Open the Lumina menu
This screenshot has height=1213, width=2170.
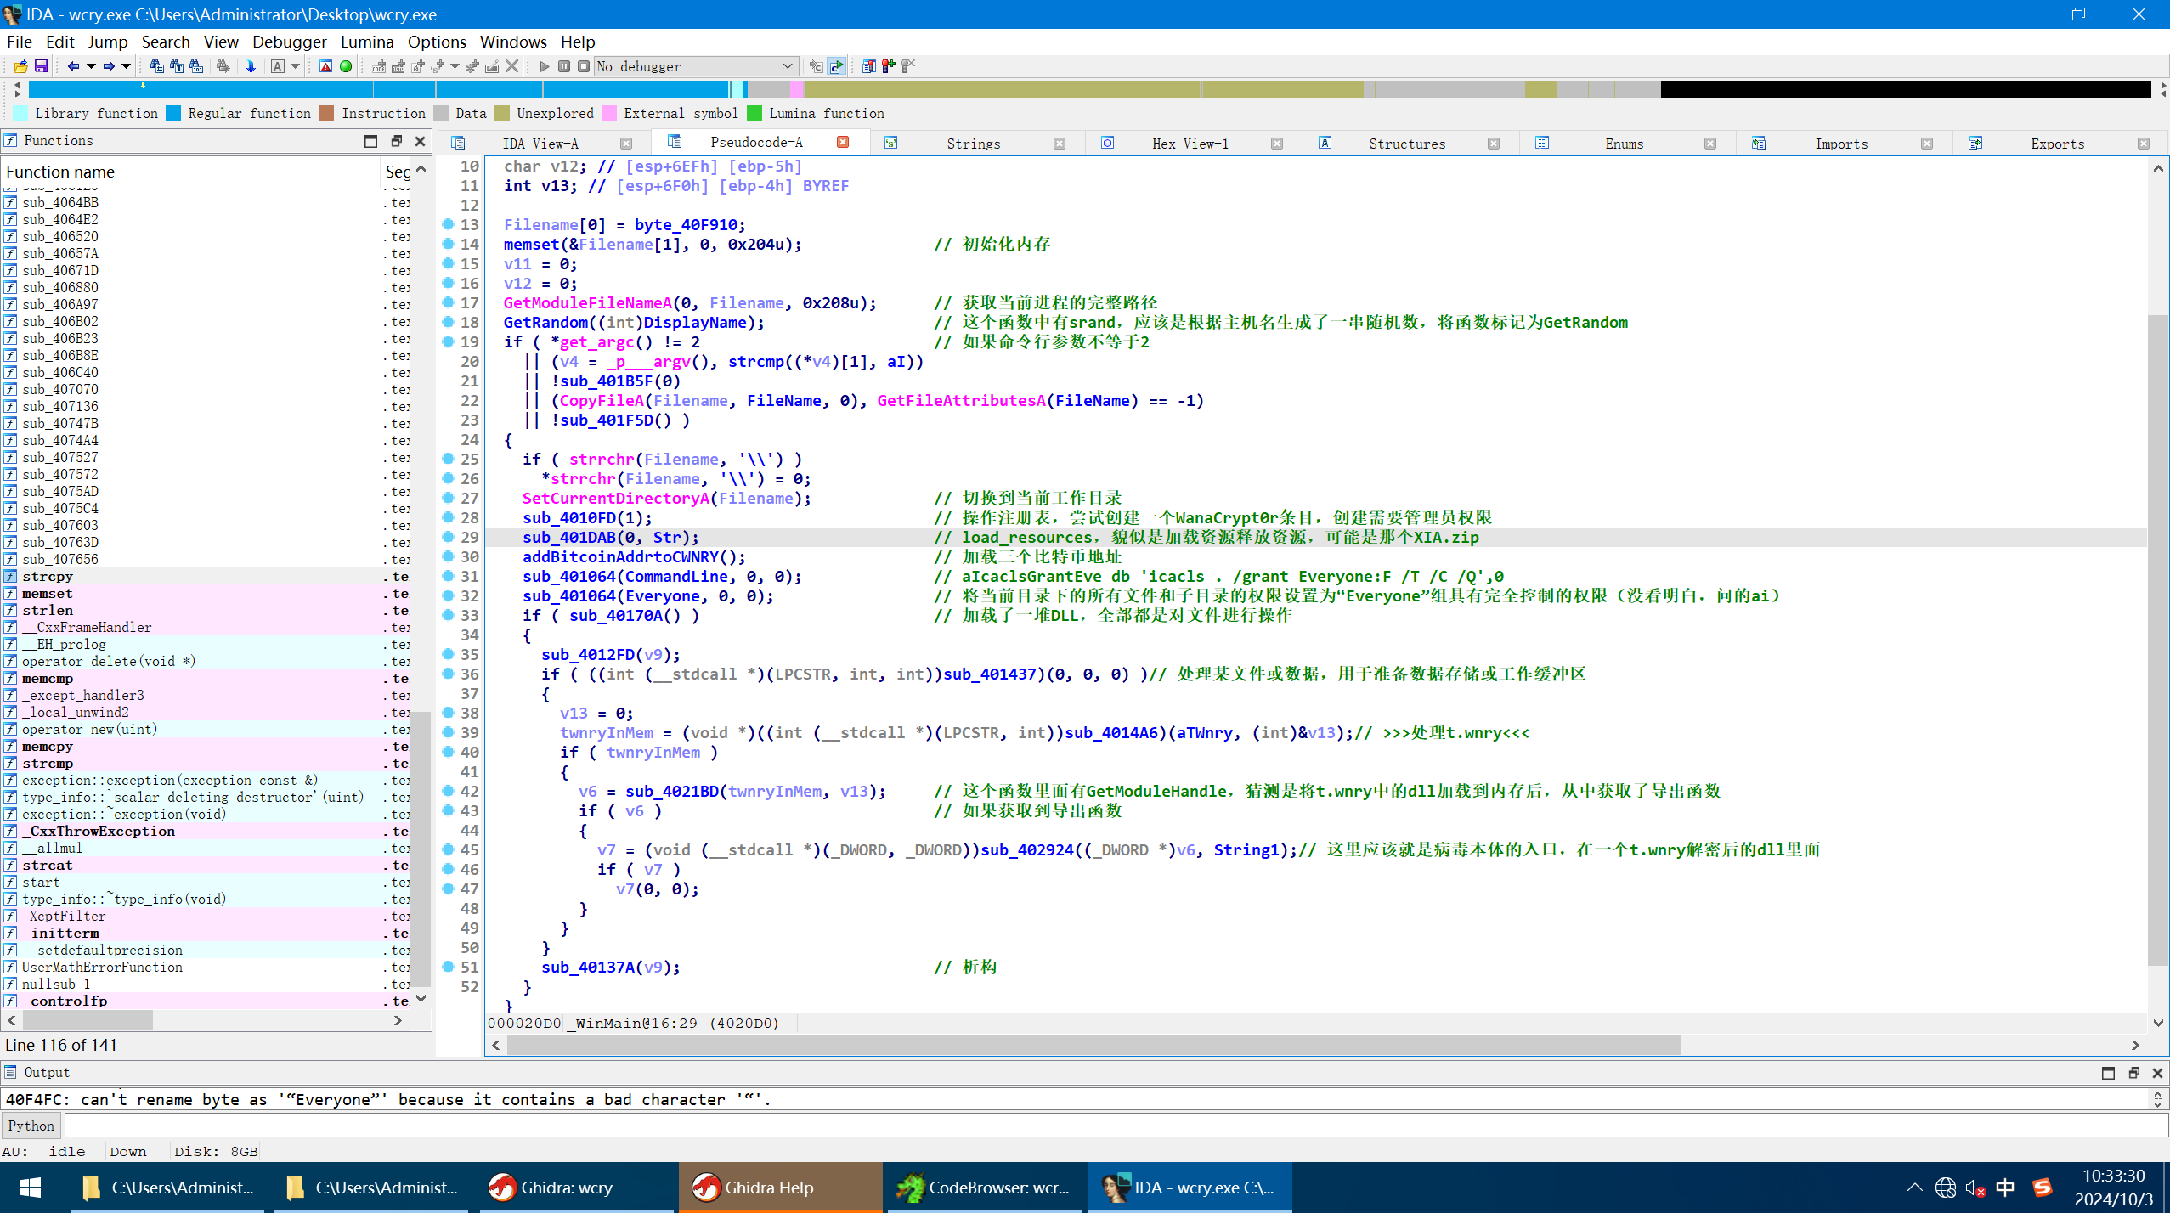pos(367,42)
